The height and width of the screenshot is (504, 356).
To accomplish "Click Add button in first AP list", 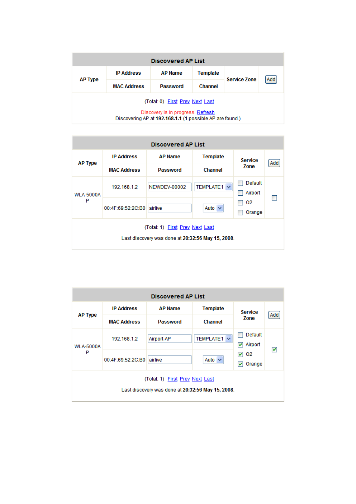I will tap(271, 80).
